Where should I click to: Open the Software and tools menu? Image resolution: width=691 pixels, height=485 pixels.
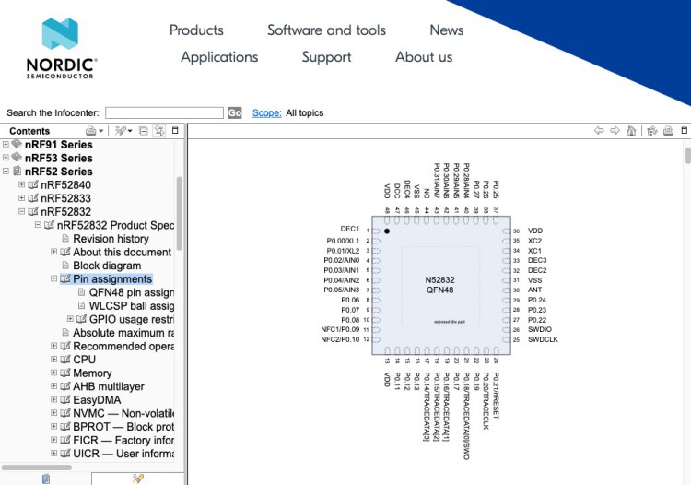click(326, 30)
